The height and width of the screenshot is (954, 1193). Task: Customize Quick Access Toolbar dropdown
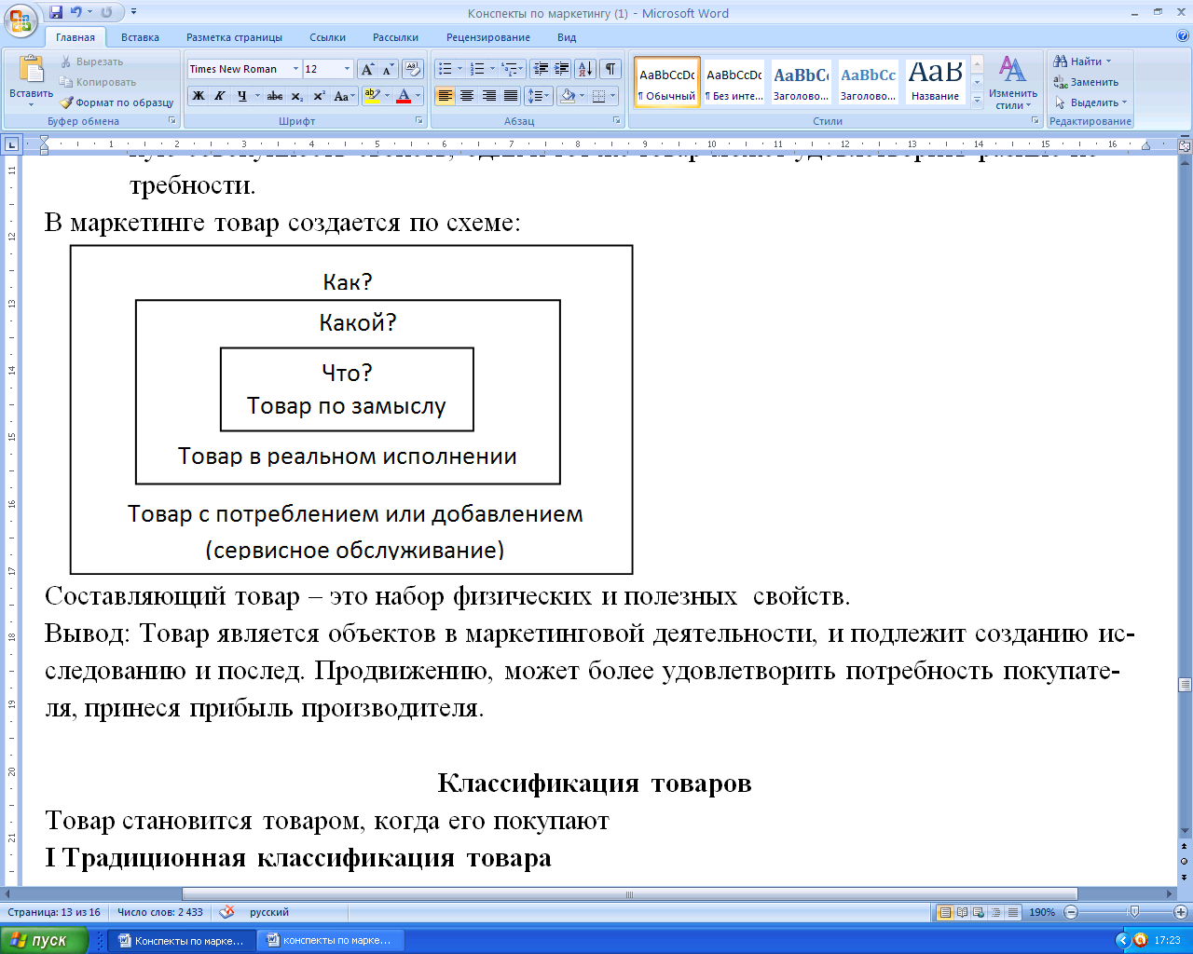point(133,12)
